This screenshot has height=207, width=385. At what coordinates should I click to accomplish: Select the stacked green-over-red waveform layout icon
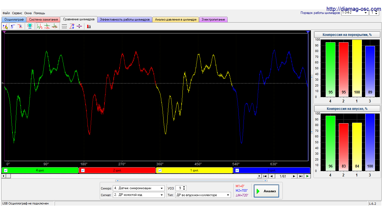pyautogui.click(x=47, y=26)
